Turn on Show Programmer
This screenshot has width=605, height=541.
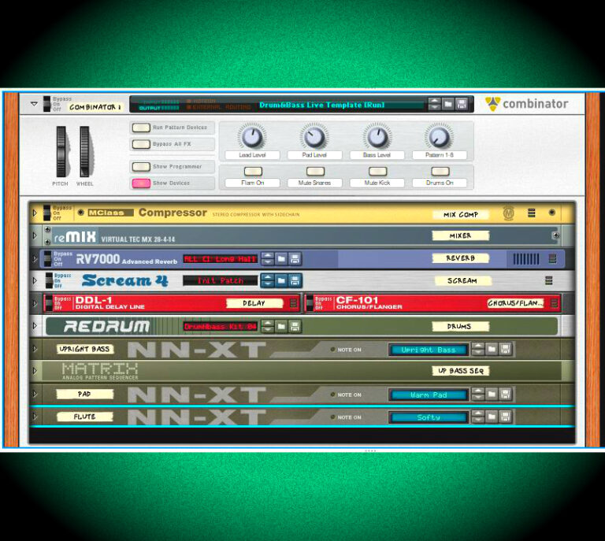141,167
